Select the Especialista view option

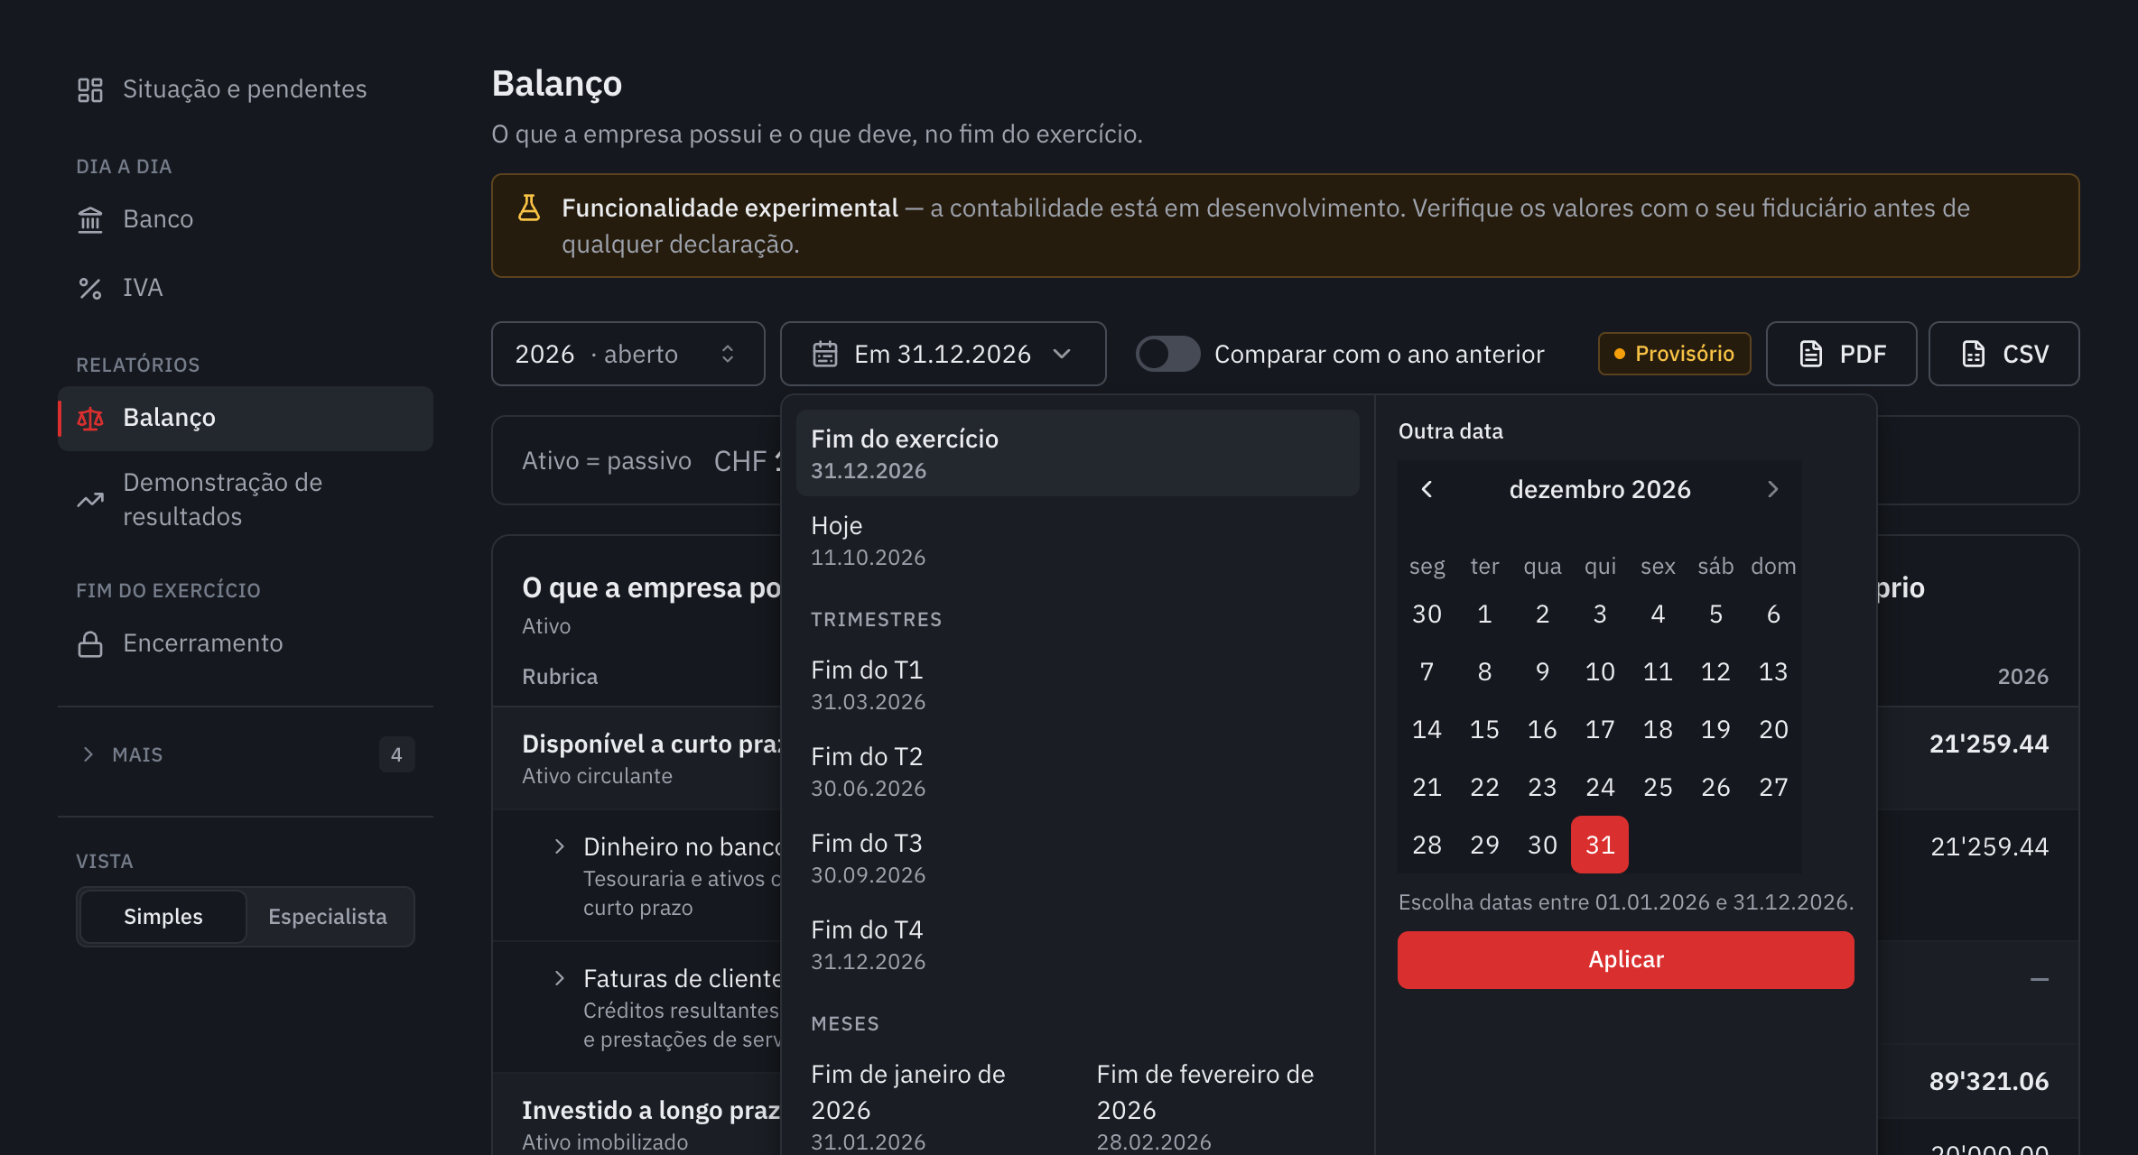(328, 917)
